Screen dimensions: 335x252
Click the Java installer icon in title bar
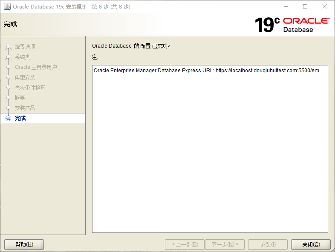pos(7,7)
